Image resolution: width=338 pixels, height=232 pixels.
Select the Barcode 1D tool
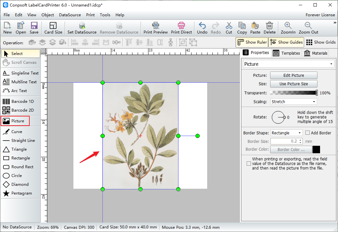21,102
